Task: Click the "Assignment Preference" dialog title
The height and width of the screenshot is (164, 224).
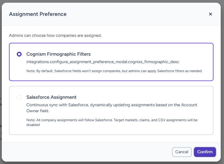Action: (38, 14)
